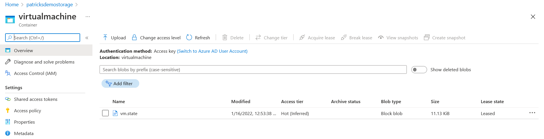544x139 pixels.
Task: Open the more options ellipsis beside the virtualmachine title
Action: tap(88, 17)
